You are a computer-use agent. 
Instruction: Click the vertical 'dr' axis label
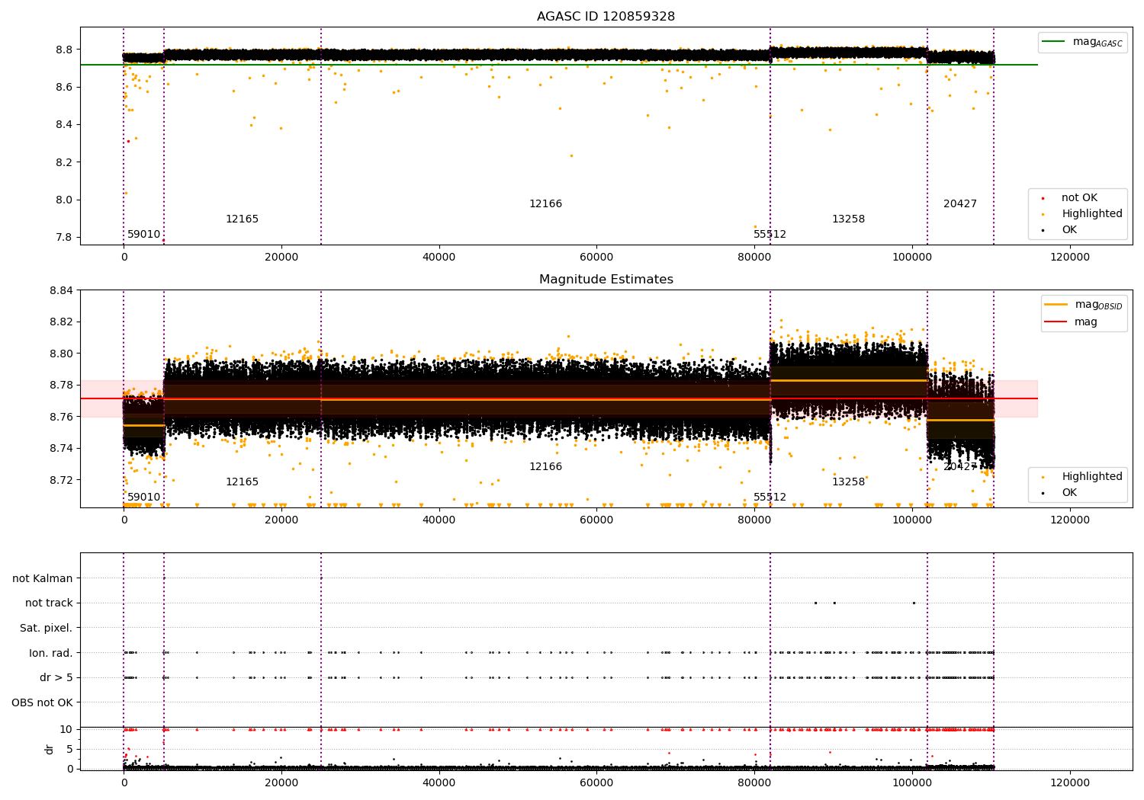pos(50,749)
